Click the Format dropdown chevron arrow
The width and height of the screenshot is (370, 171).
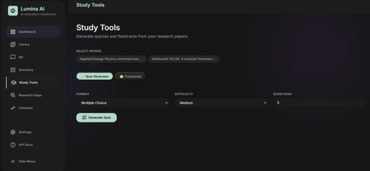tap(166, 103)
